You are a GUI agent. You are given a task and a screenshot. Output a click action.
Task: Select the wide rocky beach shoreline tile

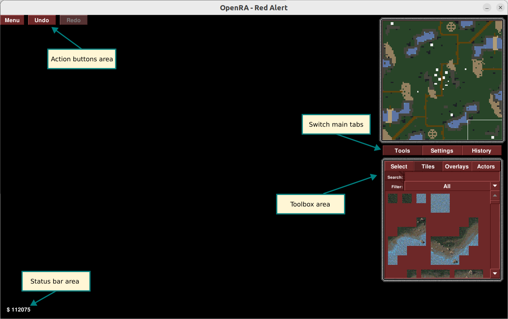click(x=455, y=241)
